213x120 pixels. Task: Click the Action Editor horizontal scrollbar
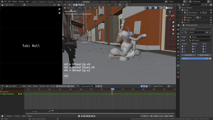click(100, 113)
